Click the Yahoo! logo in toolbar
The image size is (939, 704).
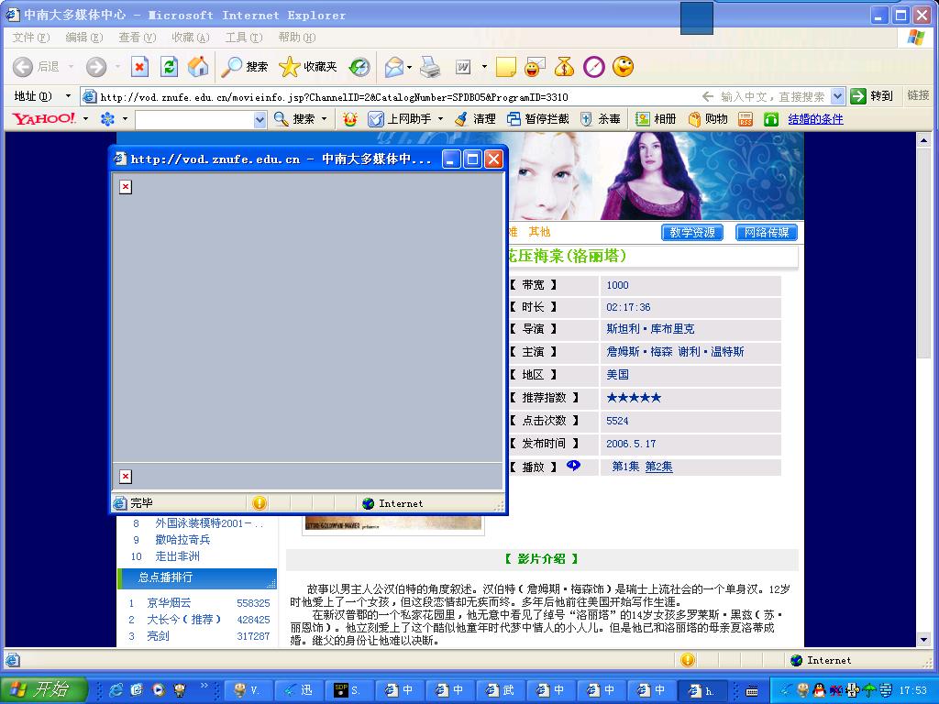[45, 118]
